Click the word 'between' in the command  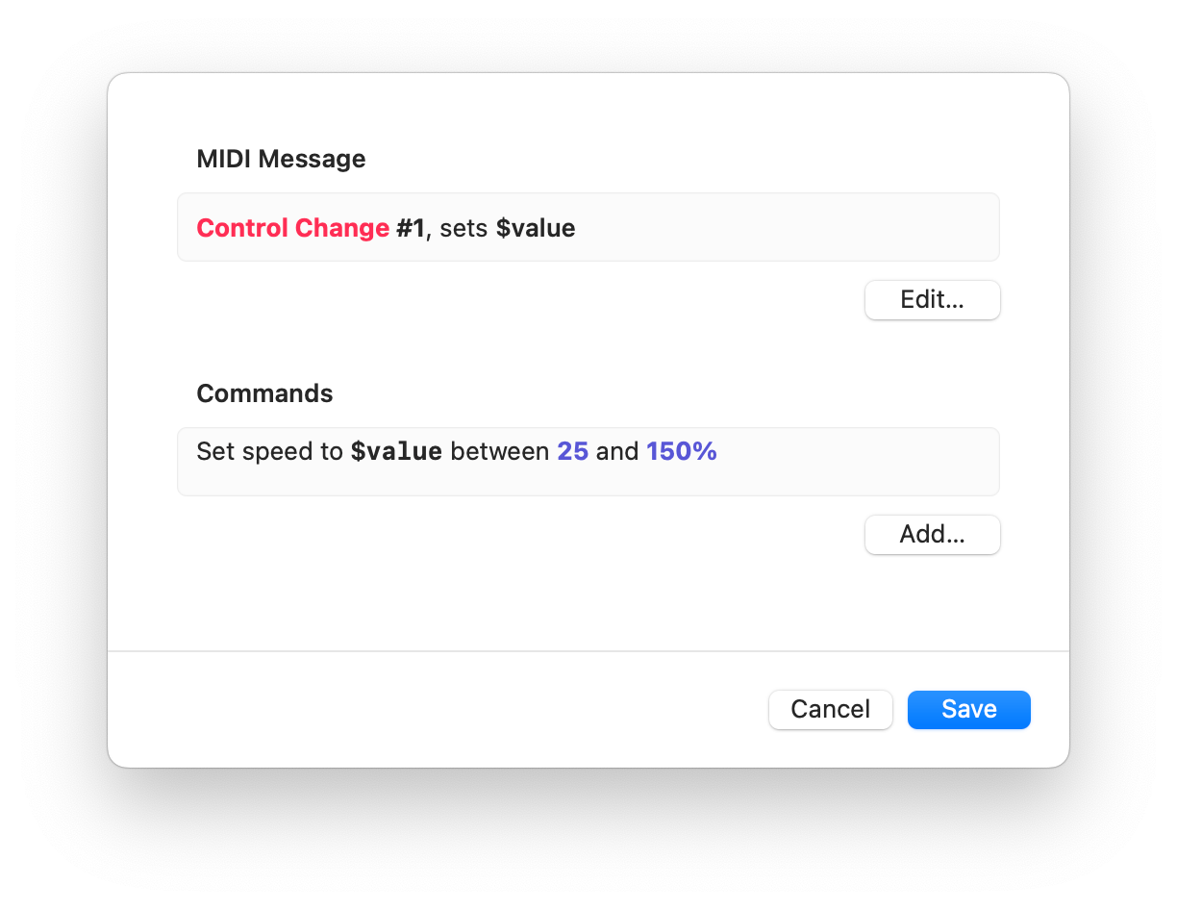coord(499,451)
